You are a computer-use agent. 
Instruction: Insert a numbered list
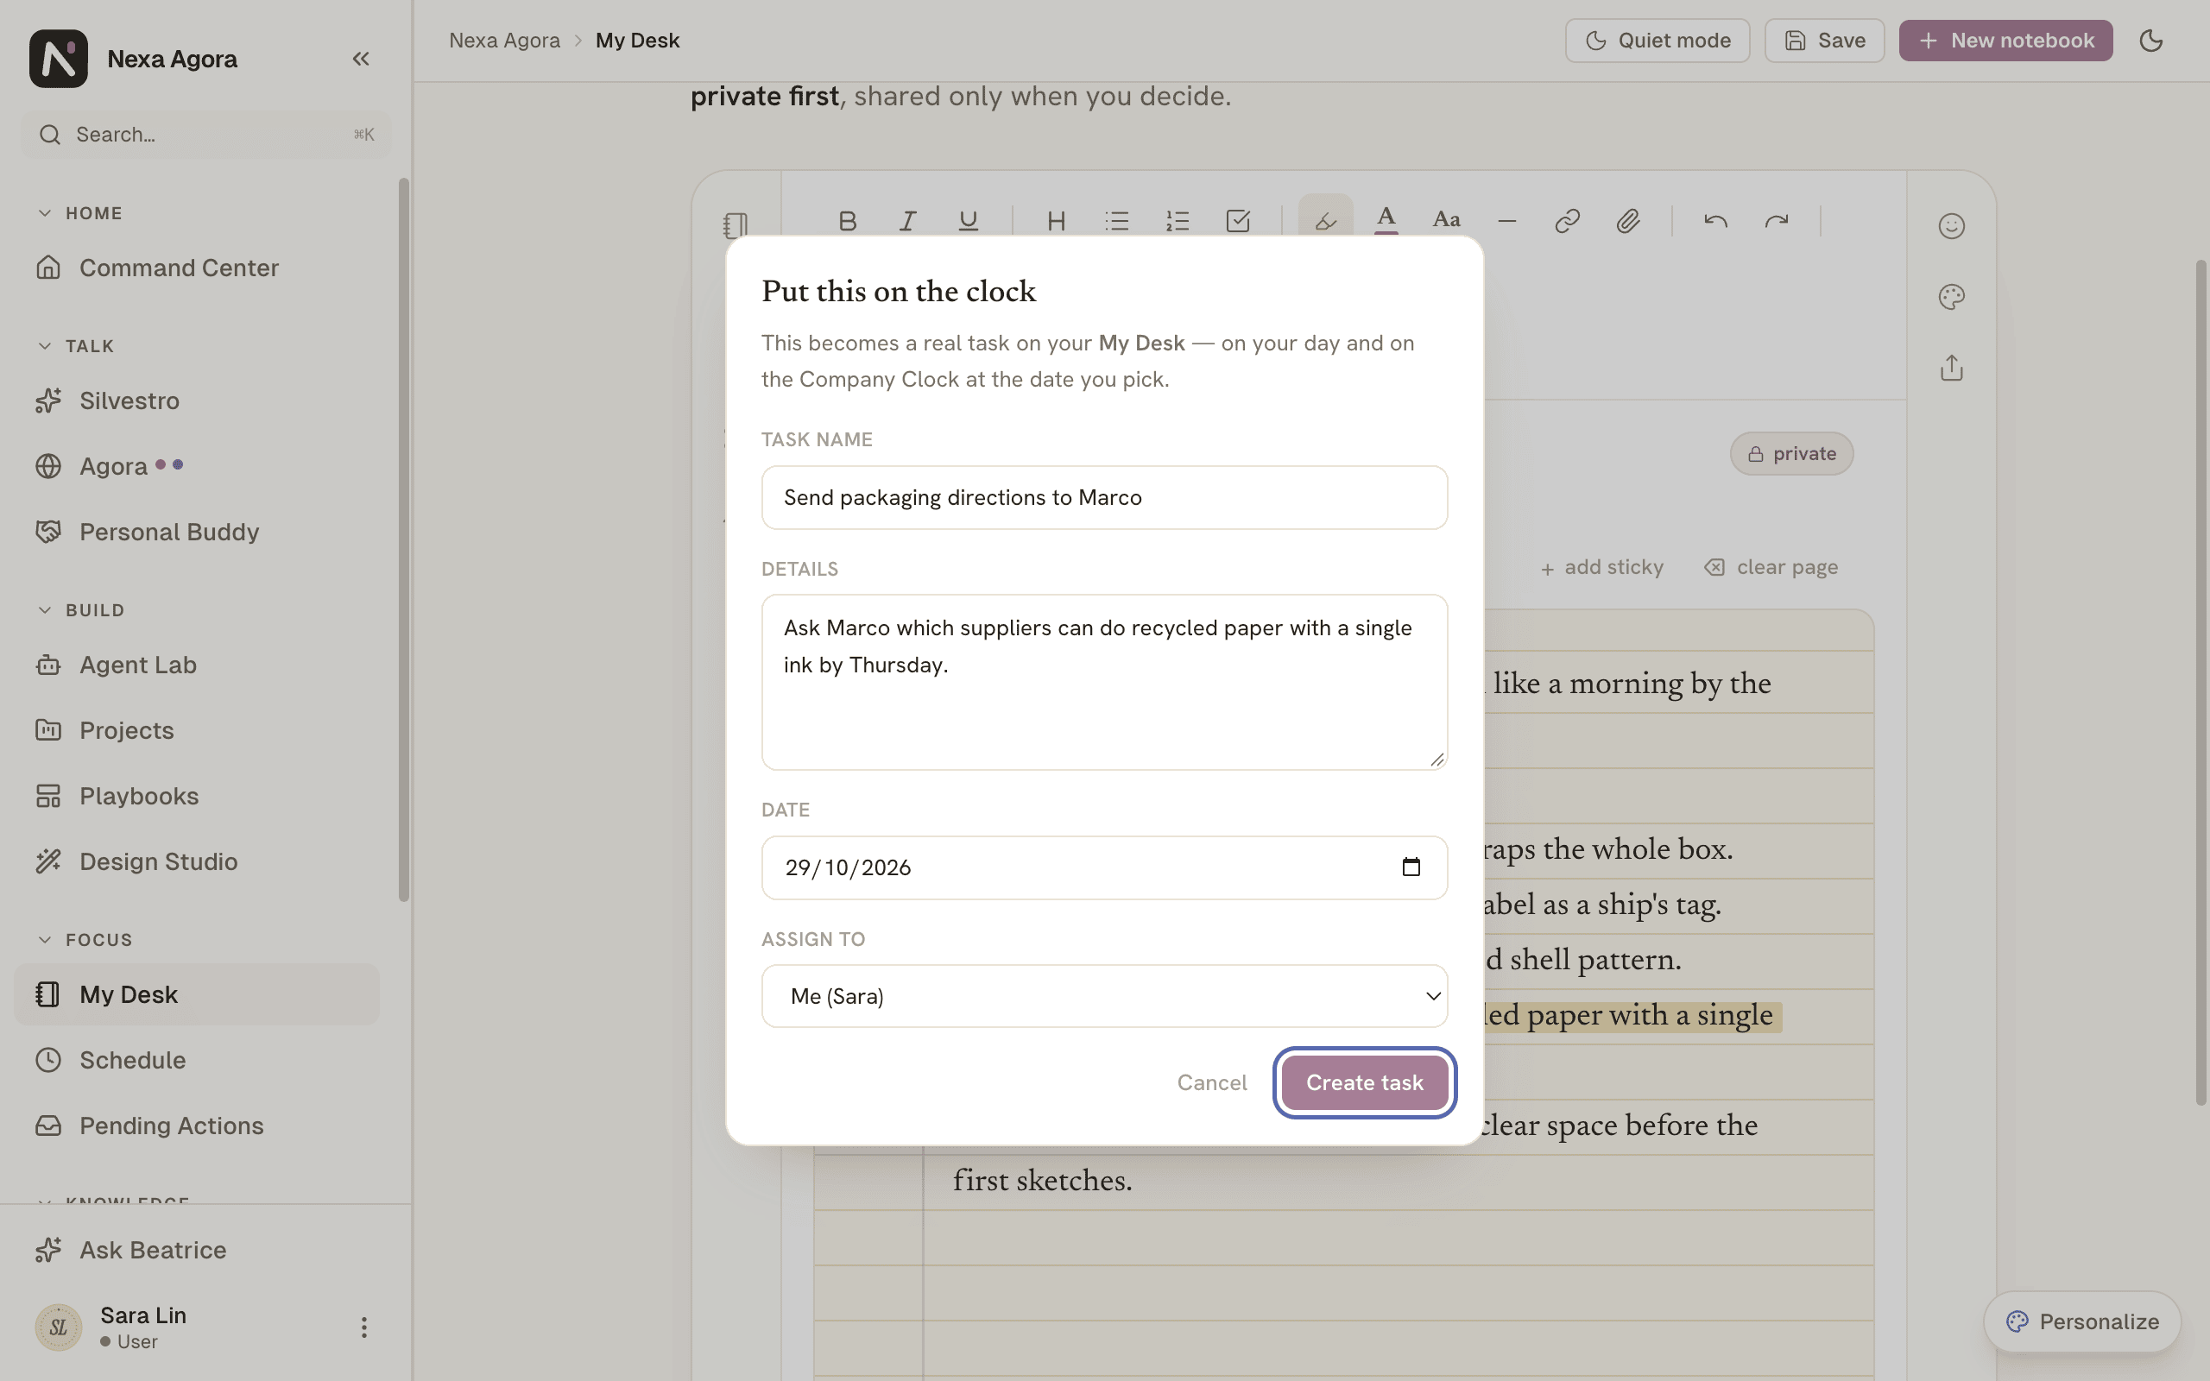[1178, 221]
